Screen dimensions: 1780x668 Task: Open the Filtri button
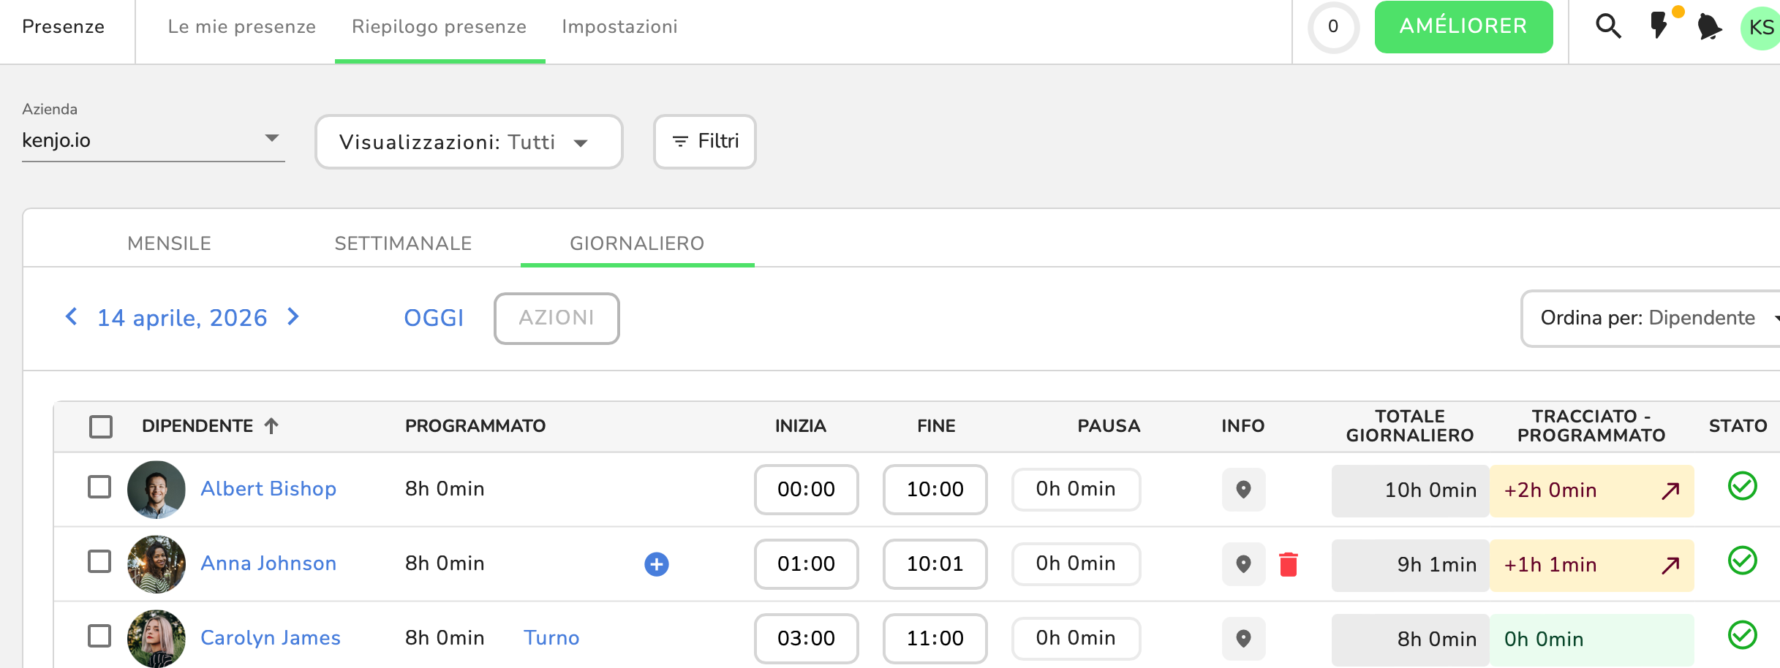pyautogui.click(x=705, y=141)
